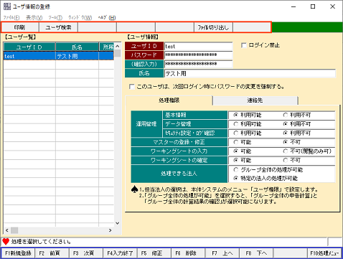343x259 pixels.
Task: Click the テスト用 name cell
Action: (77, 56)
